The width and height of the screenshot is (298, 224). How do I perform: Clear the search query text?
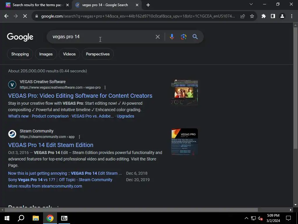point(157,37)
